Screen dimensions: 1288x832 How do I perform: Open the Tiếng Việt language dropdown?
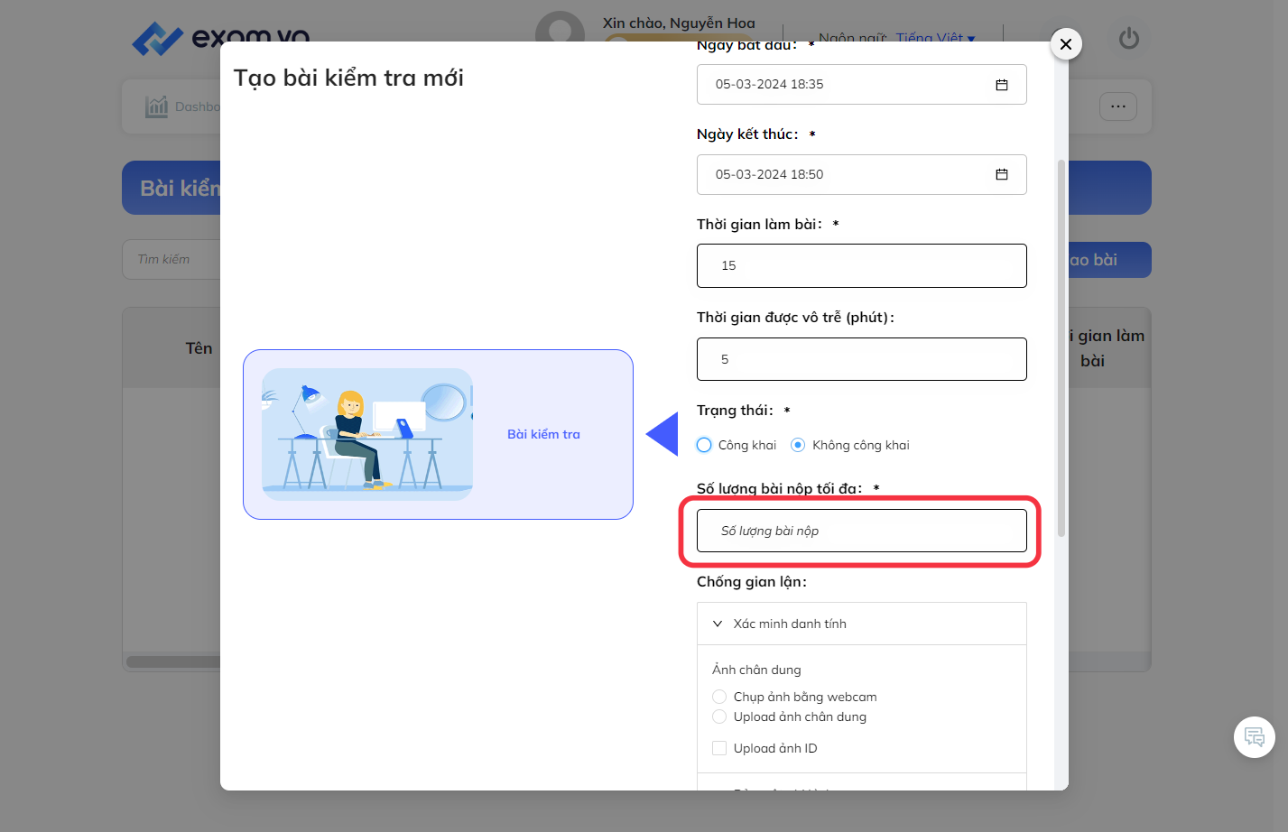point(936,38)
